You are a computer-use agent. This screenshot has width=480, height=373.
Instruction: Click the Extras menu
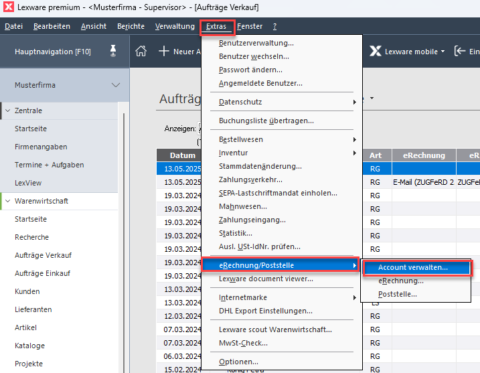pos(216,27)
